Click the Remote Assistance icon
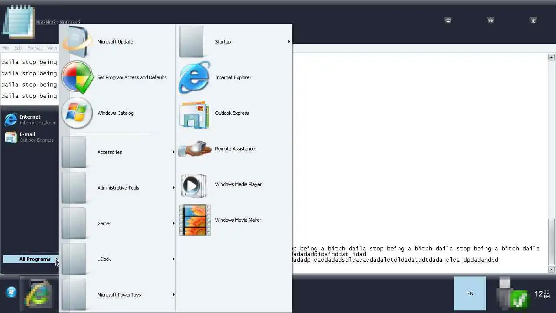The image size is (556, 313). tap(195, 149)
